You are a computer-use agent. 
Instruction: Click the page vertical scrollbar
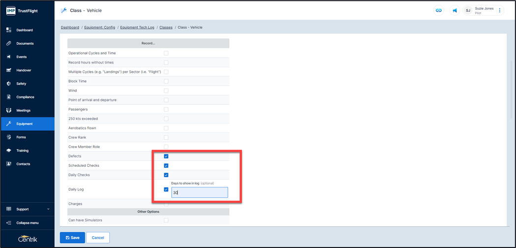pyautogui.click(x=511, y=89)
